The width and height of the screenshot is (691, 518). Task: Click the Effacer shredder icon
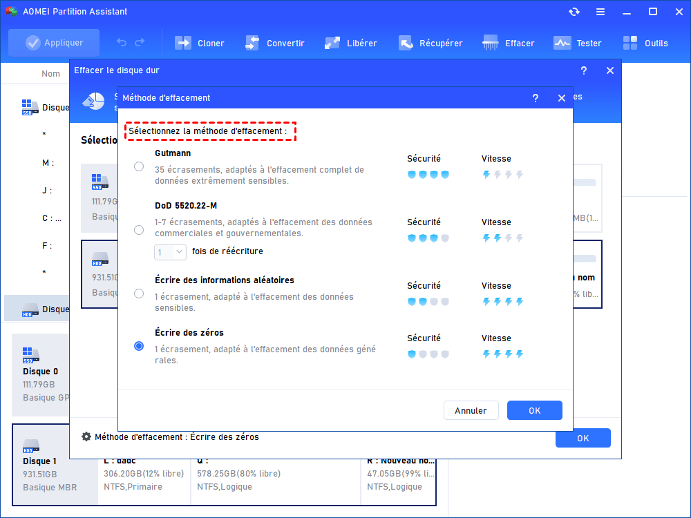pos(491,43)
